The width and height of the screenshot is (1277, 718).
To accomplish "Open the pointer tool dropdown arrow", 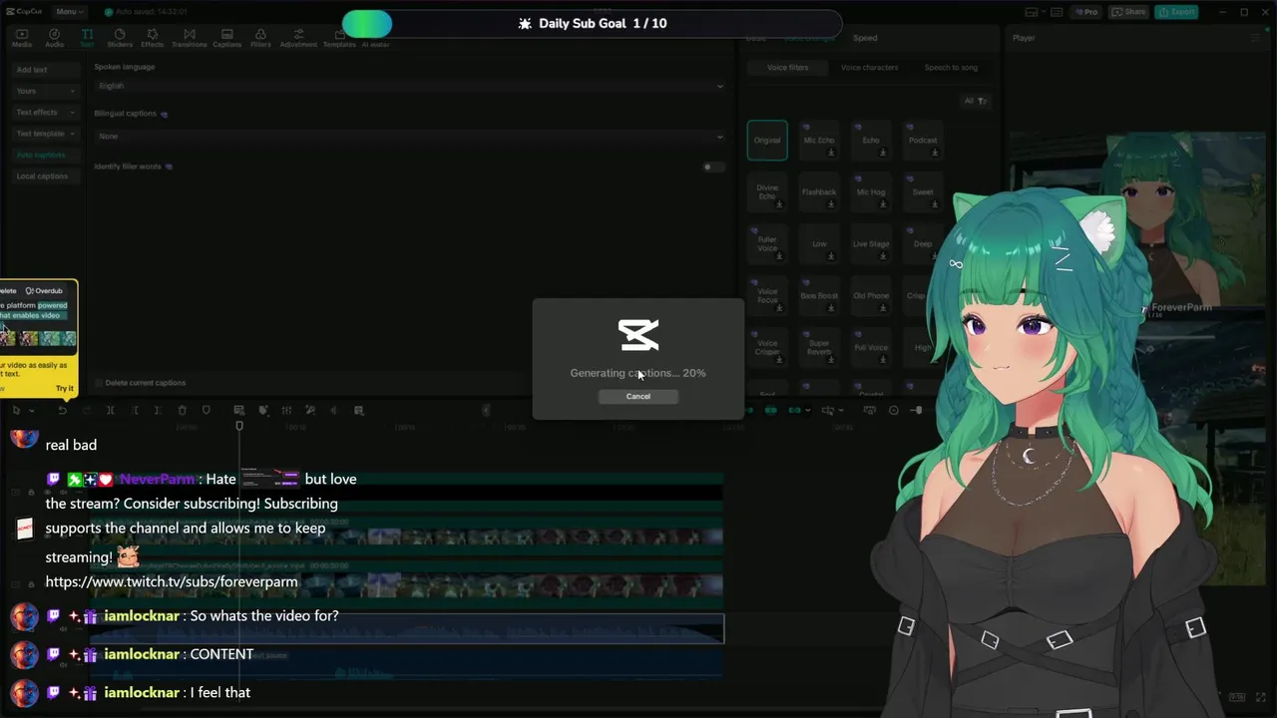I will click(x=31, y=411).
